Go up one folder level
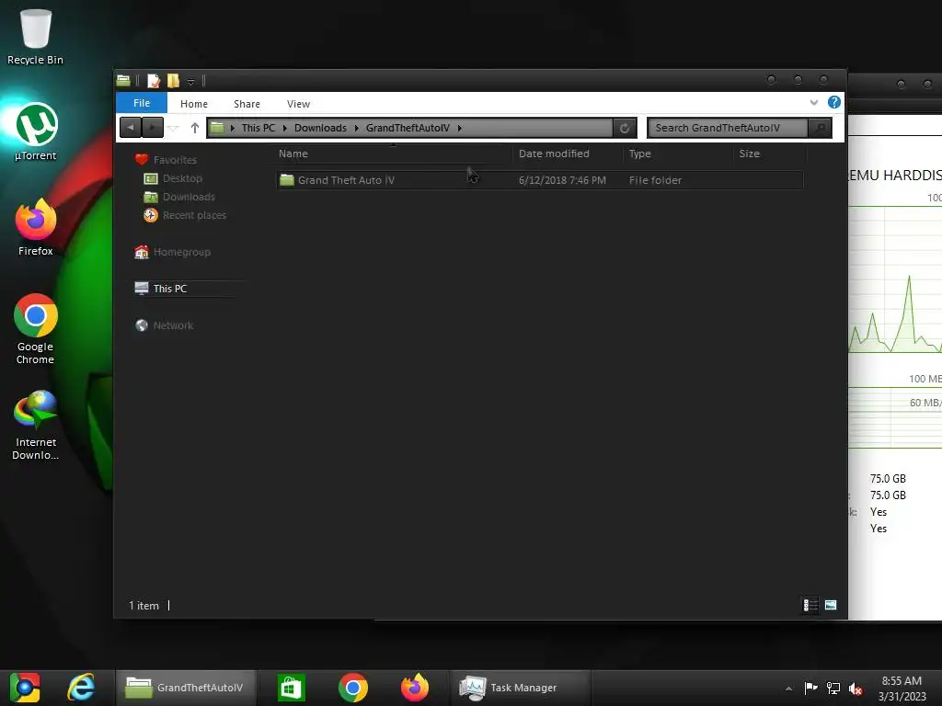This screenshot has height=706, width=942. [x=195, y=128]
